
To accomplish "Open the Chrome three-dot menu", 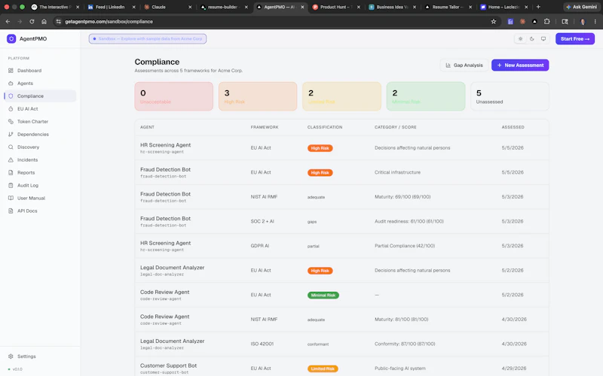I will tap(595, 22).
